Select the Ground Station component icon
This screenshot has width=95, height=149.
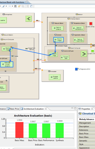3,35
